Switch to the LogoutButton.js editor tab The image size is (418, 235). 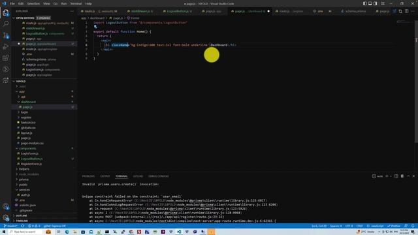(x=177, y=11)
